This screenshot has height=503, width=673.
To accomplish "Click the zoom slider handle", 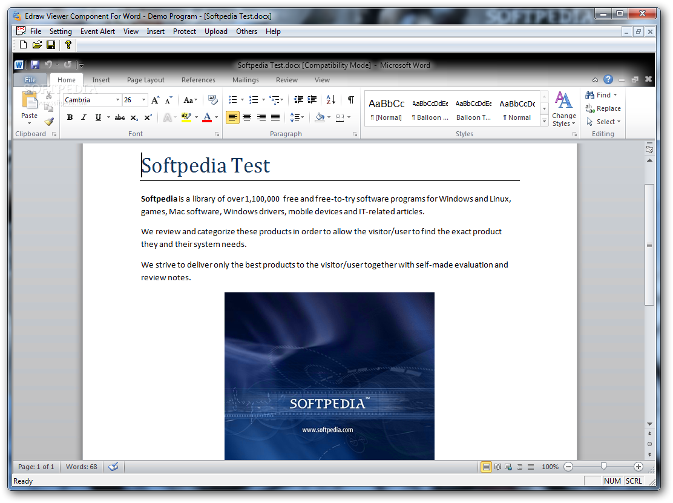I will [603, 467].
